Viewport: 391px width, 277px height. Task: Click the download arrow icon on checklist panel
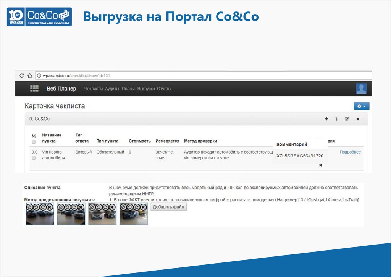click(337, 119)
